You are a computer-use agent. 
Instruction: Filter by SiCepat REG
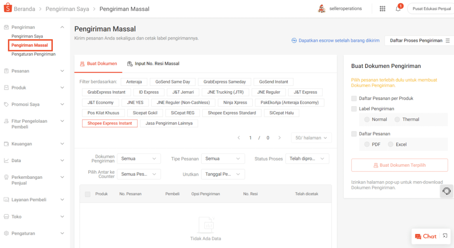[182, 113]
